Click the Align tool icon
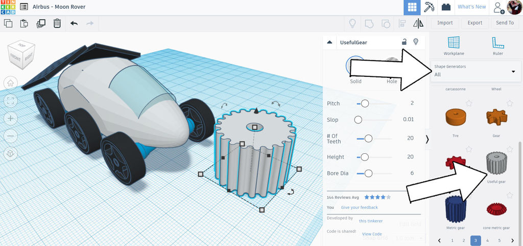Image resolution: width=523 pixels, height=246 pixels. click(402, 23)
